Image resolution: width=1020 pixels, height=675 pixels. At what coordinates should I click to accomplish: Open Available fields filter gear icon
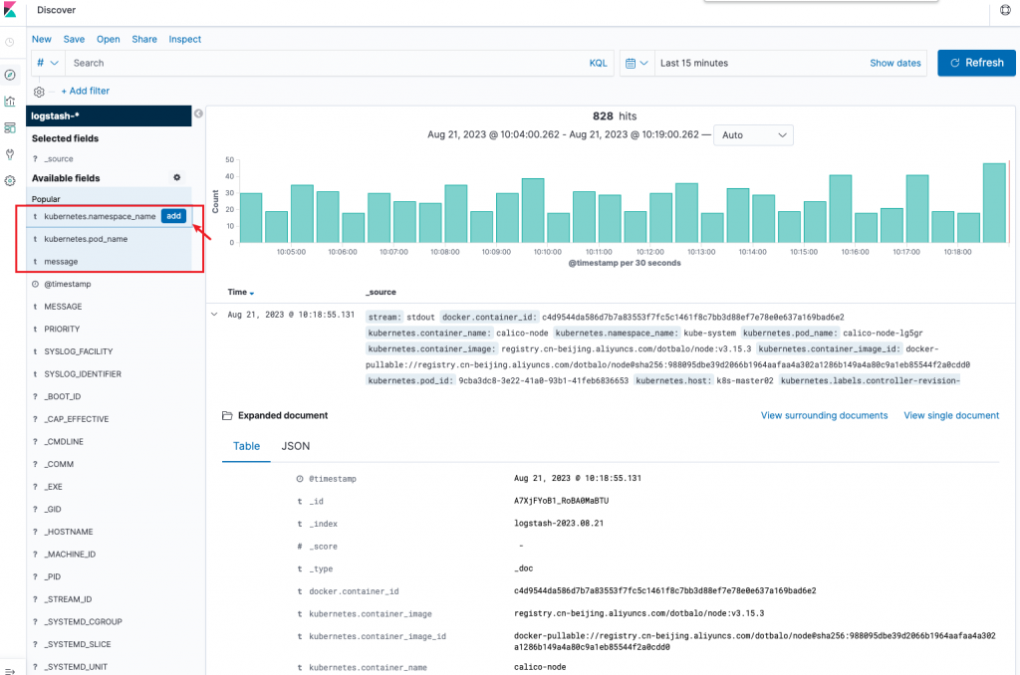click(x=176, y=177)
